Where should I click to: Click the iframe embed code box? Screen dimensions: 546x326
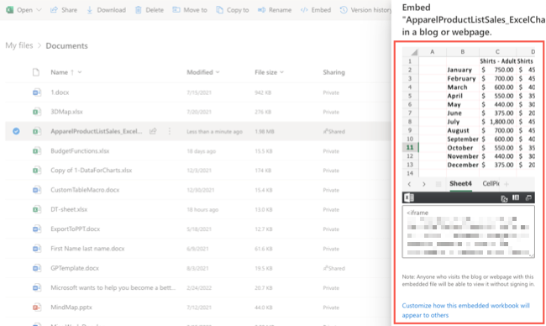tap(469, 232)
